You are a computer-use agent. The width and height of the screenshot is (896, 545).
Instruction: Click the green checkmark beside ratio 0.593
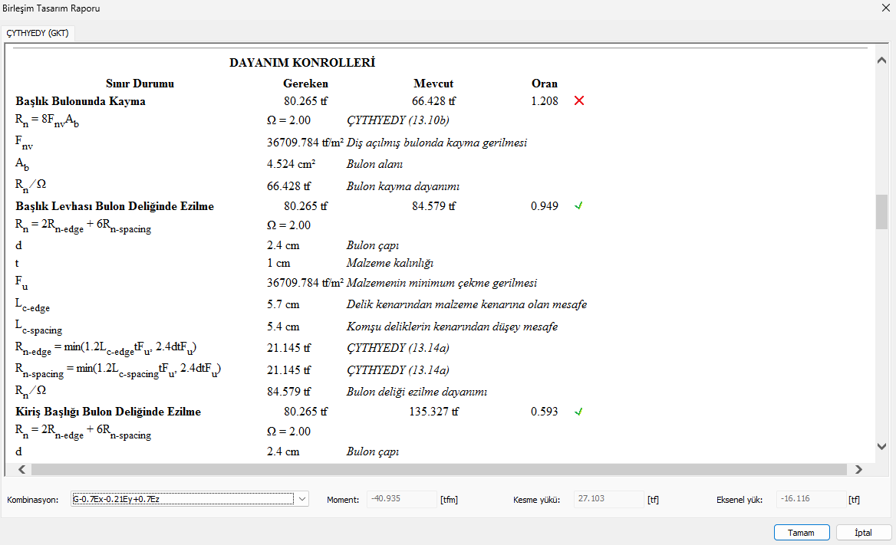[579, 412]
